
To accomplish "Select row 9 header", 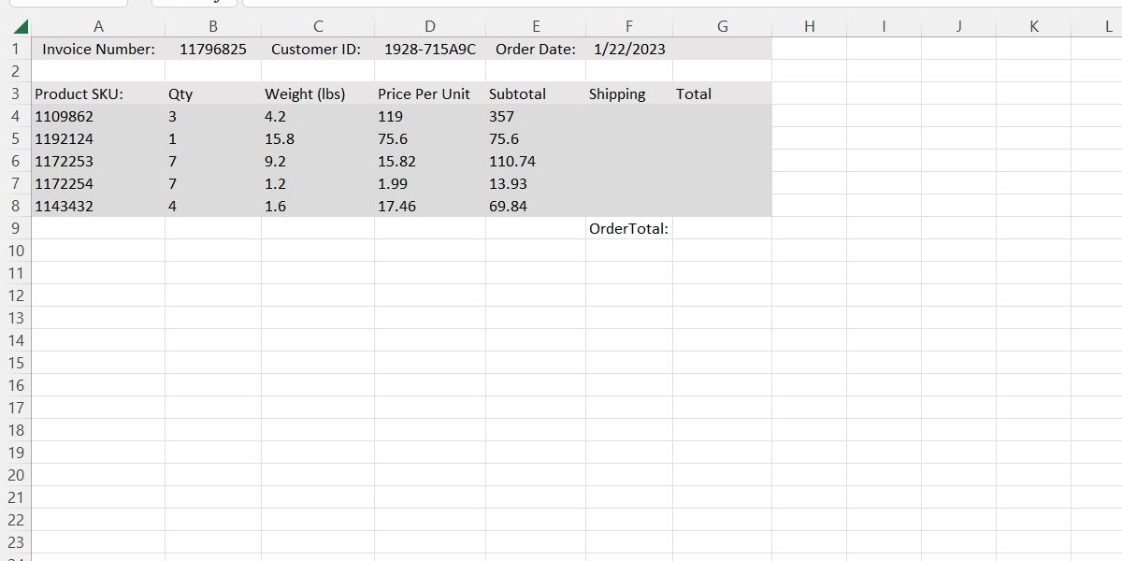I will [x=15, y=228].
